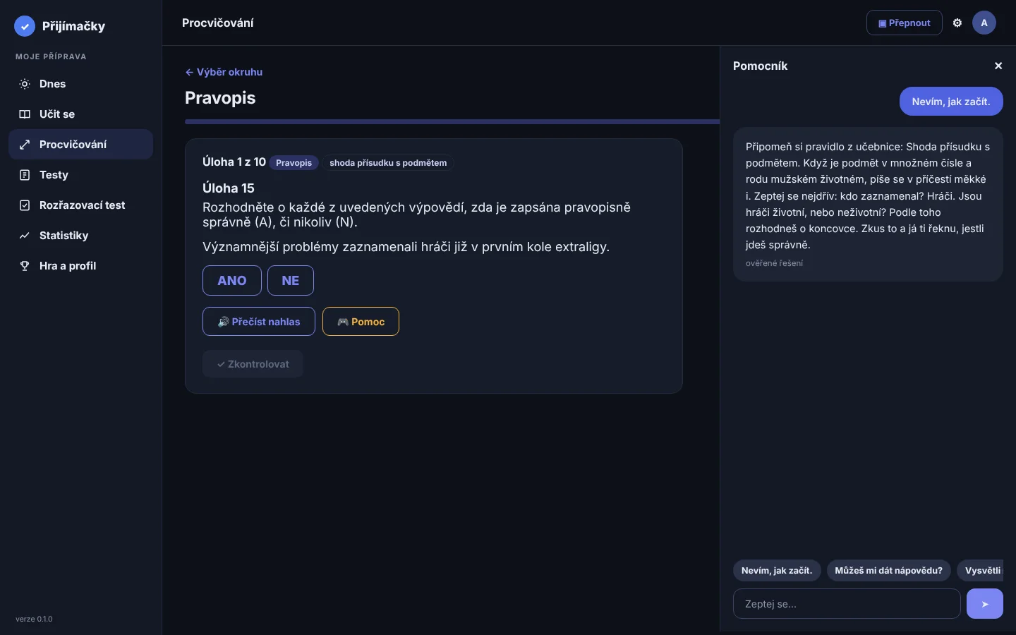The width and height of the screenshot is (1016, 635).
Task: Open the Dnes section
Action: click(80, 84)
